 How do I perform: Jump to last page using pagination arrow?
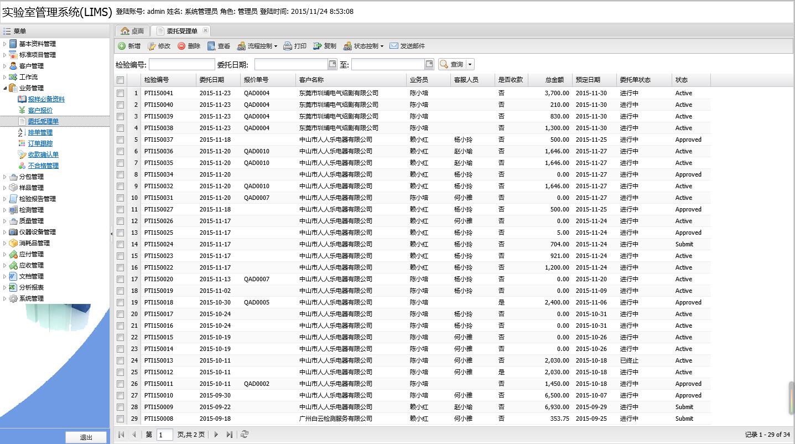229,435
